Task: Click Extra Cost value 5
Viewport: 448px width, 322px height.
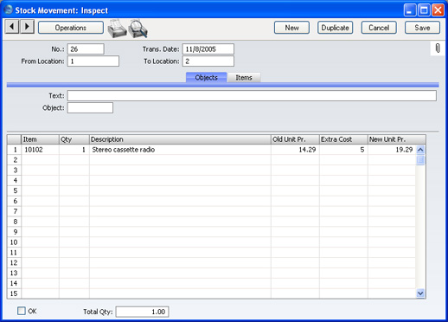Action: [x=343, y=150]
